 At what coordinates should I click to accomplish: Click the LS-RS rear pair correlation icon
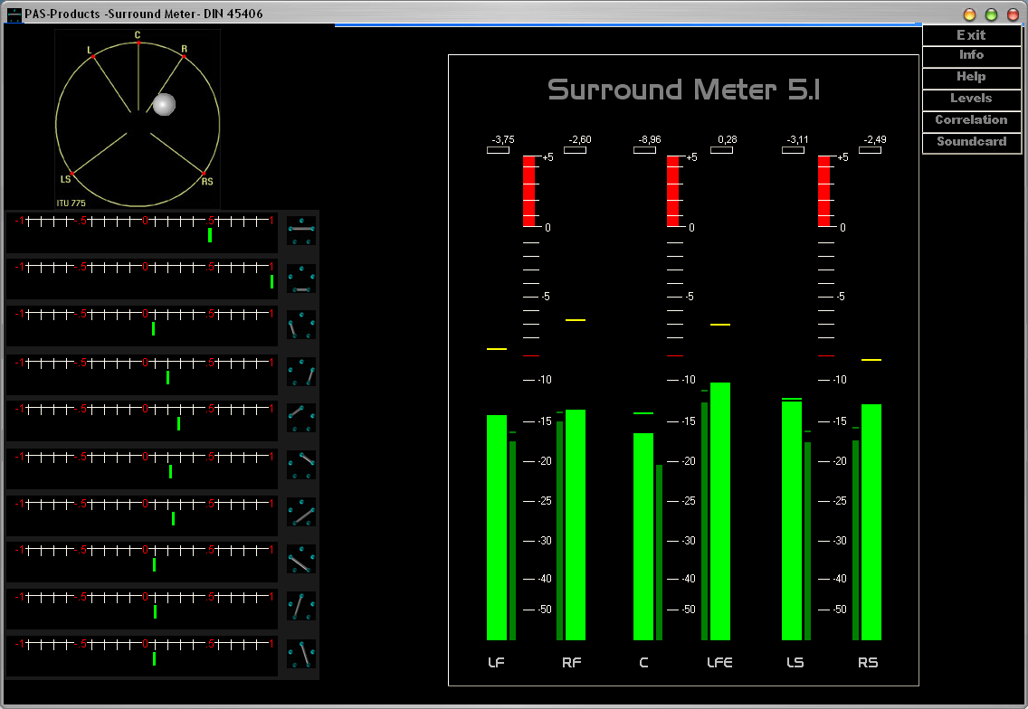pos(301,278)
